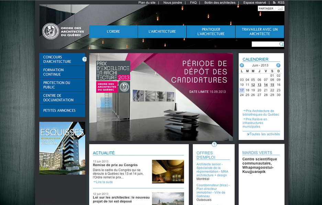Click help icon above Offres d'emploi
322x205 pixels.
coord(214,144)
